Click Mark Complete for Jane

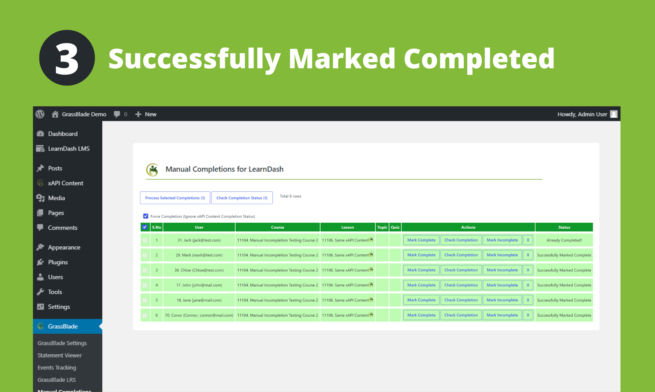point(421,300)
